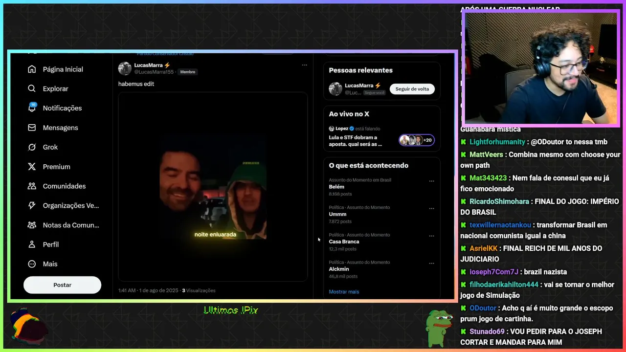Open the Mais circle icon
The height and width of the screenshot is (352, 626).
(32, 264)
